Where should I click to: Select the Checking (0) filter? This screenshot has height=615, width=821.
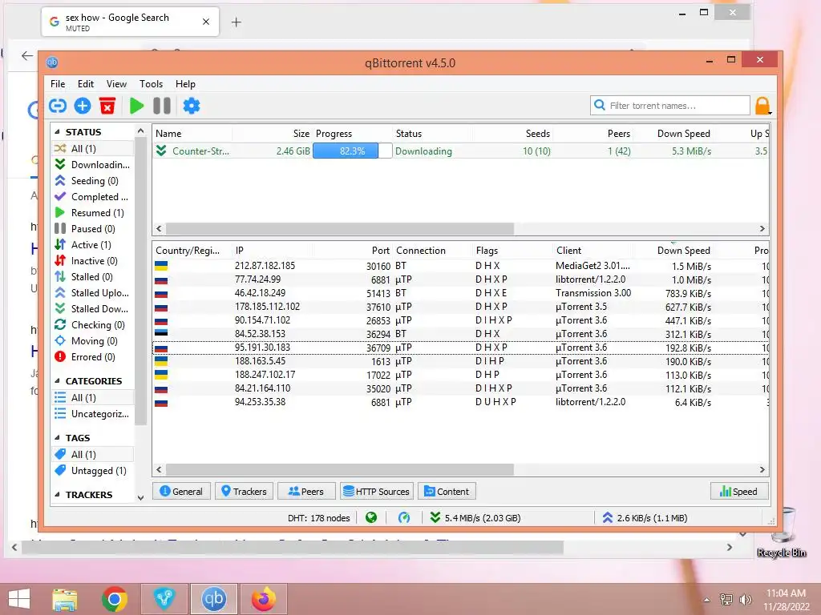[x=92, y=325]
